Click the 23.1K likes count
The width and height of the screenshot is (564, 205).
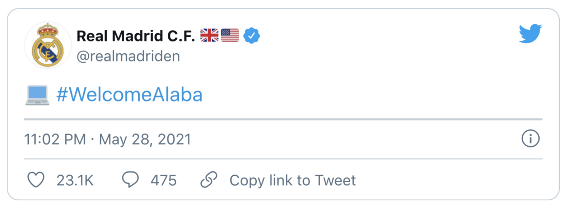click(75, 180)
